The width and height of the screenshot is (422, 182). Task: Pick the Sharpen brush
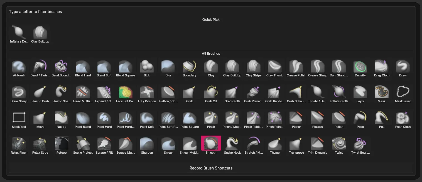[147, 146]
